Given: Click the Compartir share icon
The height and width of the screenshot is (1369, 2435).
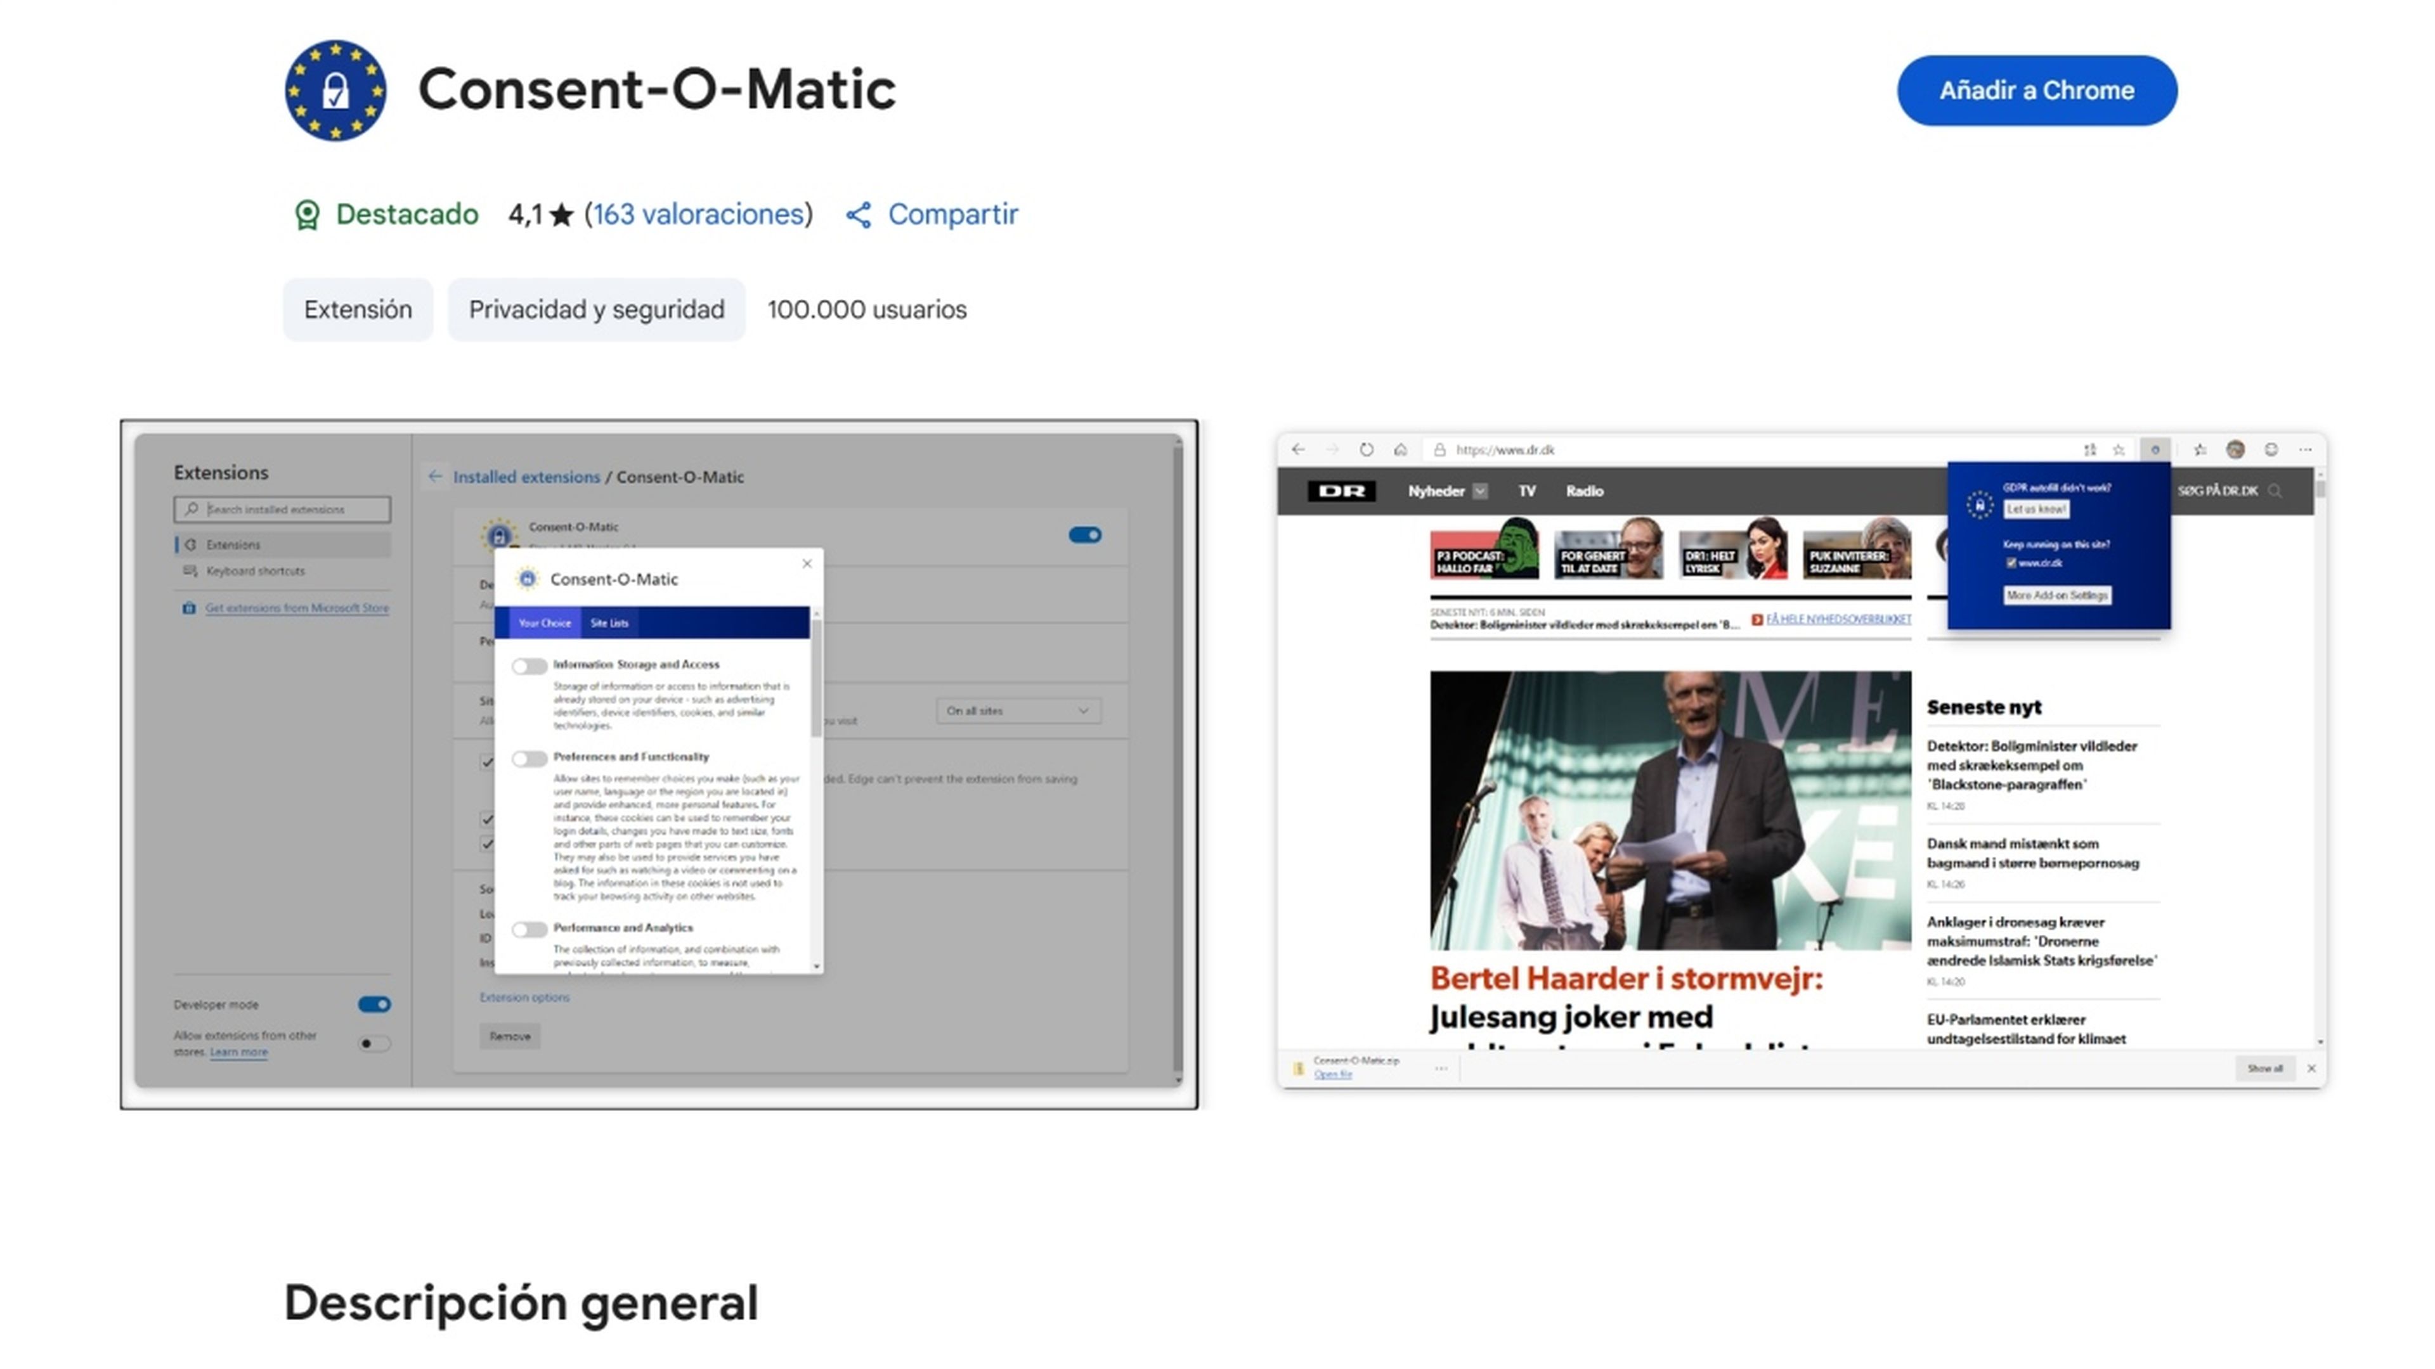Looking at the screenshot, I should (x=859, y=214).
